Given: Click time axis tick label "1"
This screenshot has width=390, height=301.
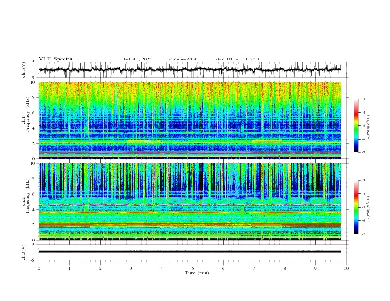Looking at the screenshot, I should (x=69, y=268).
